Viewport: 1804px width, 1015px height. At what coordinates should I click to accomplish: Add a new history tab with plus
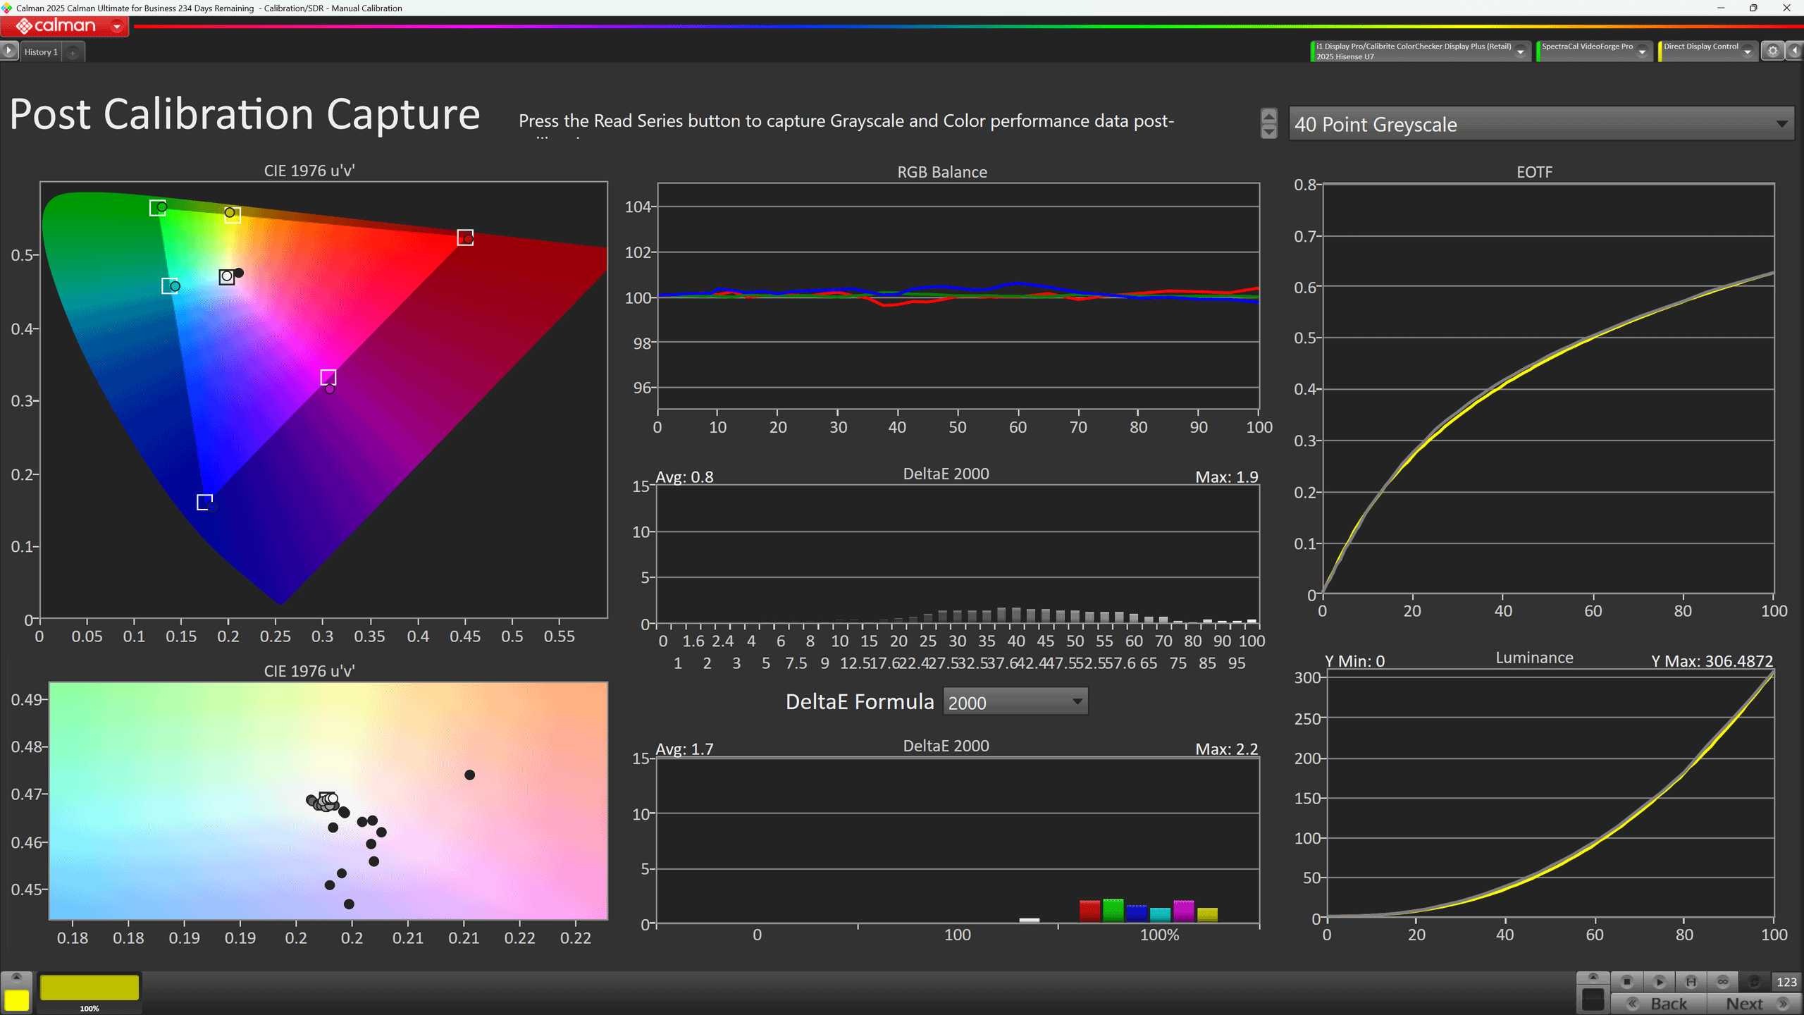(x=73, y=52)
